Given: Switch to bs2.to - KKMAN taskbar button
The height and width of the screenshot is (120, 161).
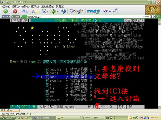Looking at the screenshot, I should [44, 118].
